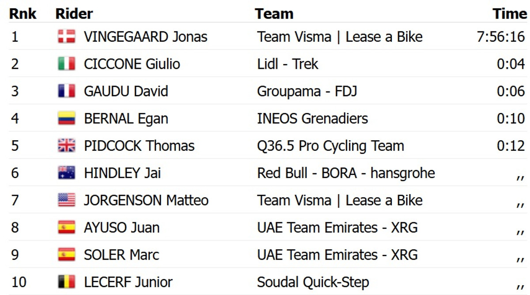Click the Australia flag icon beside Hindley
Image resolution: width=530 pixels, height=295 pixels.
66,173
